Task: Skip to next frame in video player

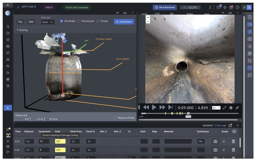Action: pyautogui.click(x=170, y=107)
